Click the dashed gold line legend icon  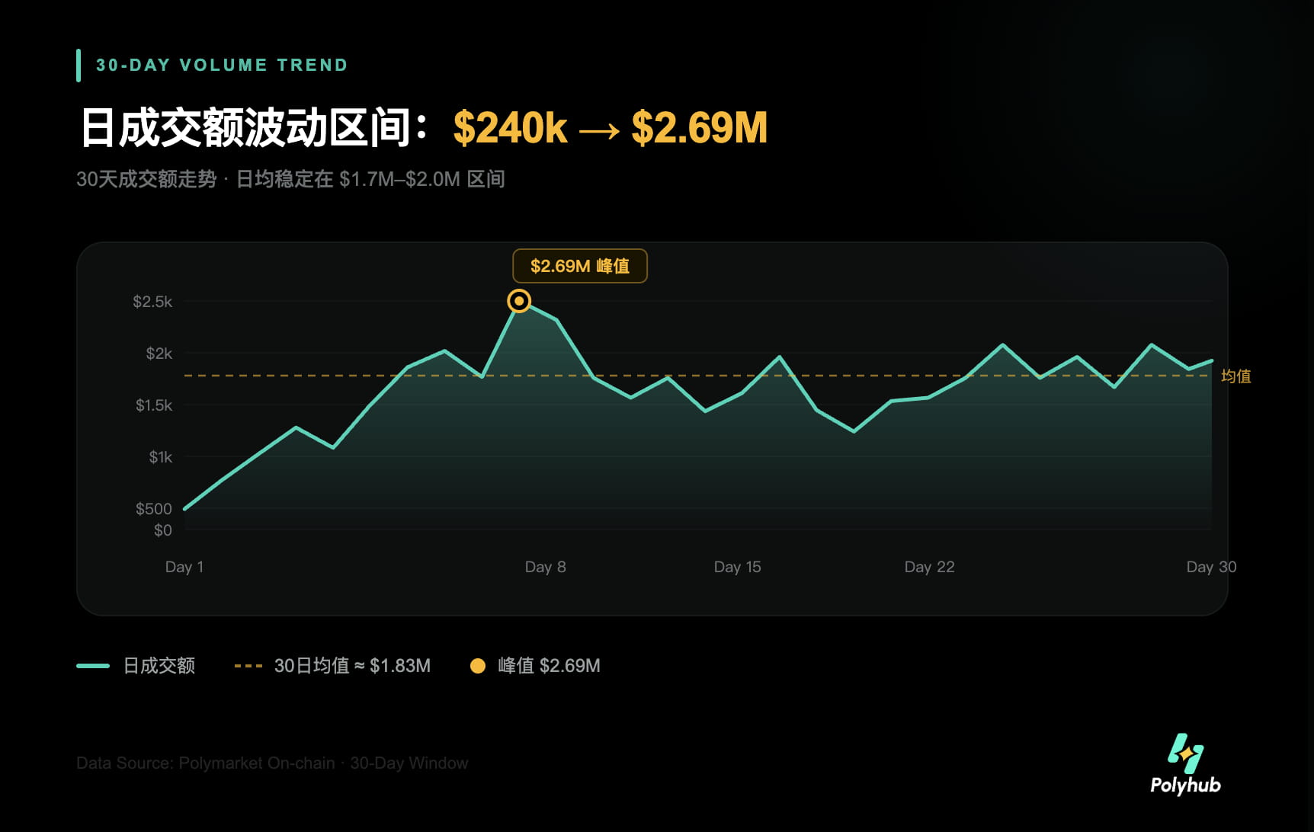248,665
